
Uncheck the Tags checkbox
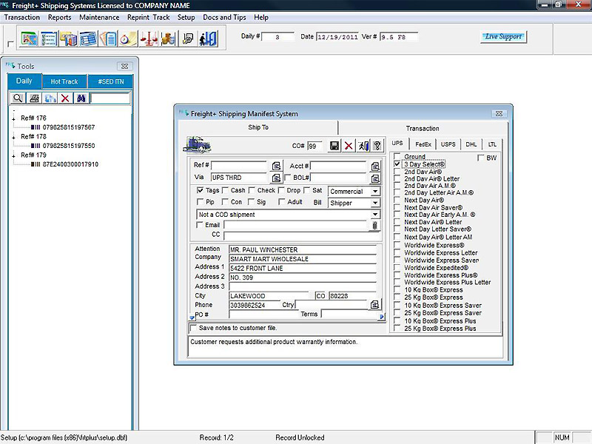200,190
